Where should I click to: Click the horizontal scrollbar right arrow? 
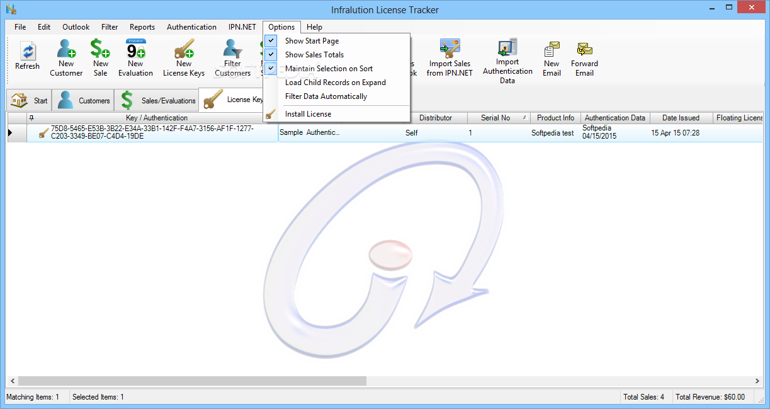pos(757,381)
